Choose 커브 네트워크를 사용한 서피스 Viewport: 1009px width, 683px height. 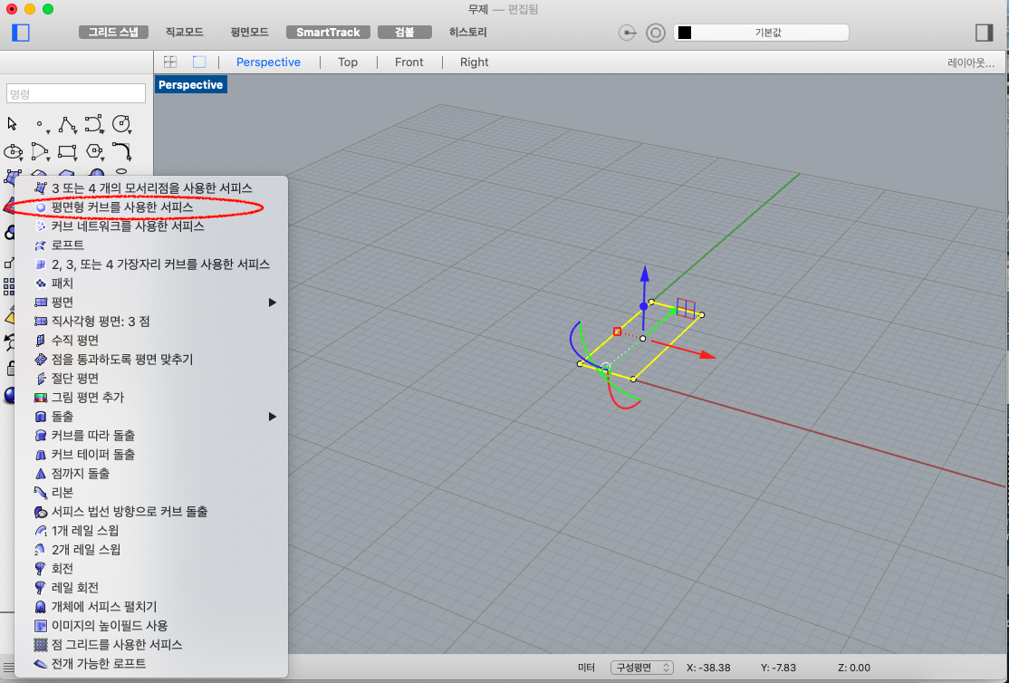(151, 226)
